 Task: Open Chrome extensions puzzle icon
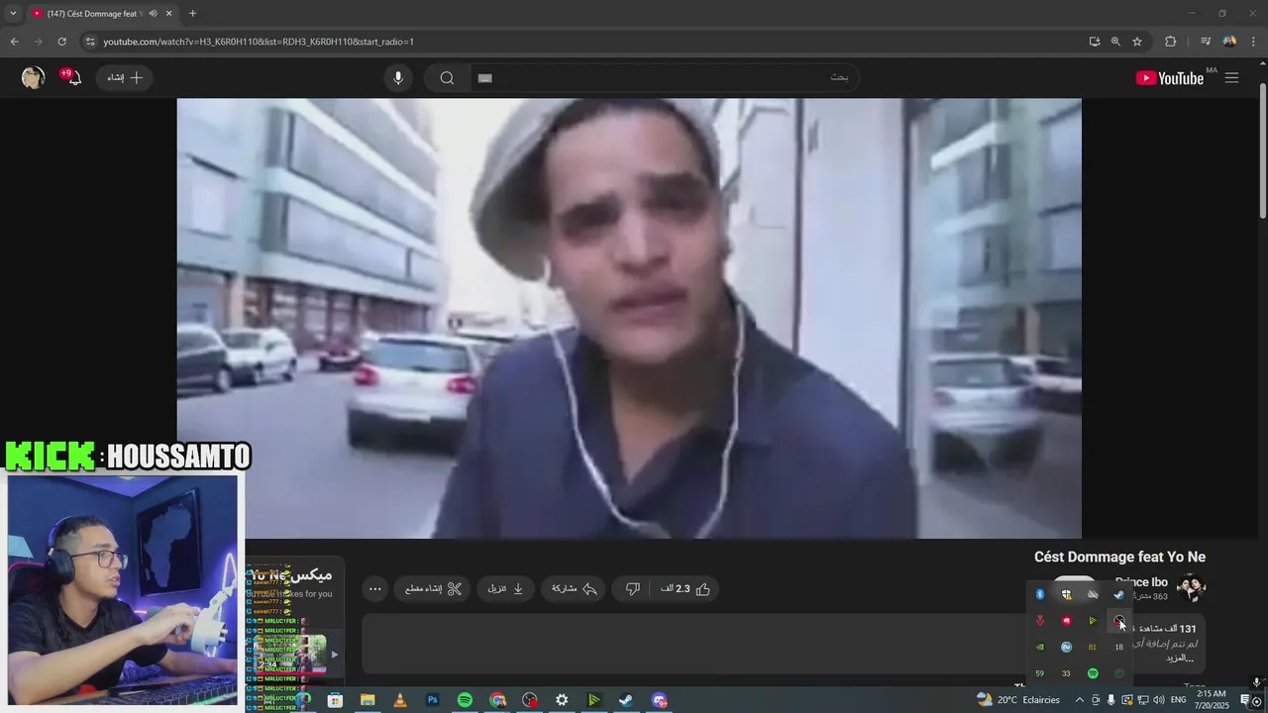[1171, 42]
